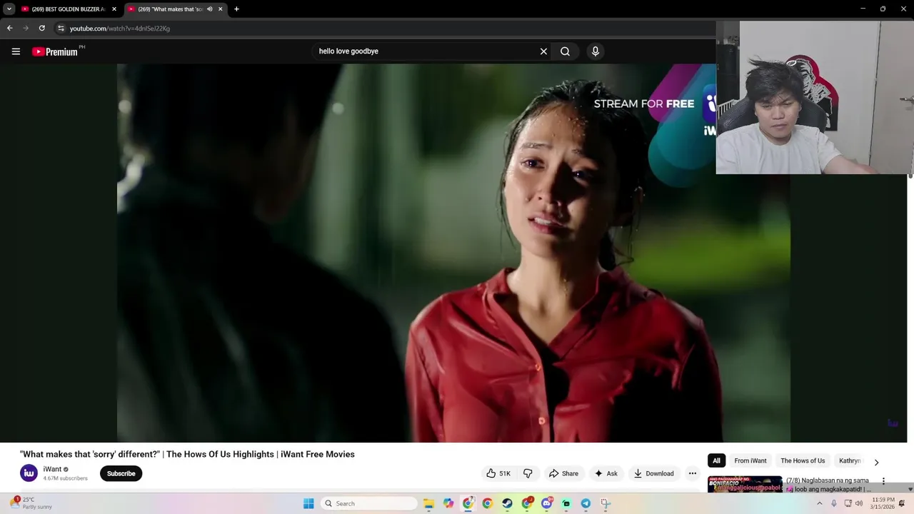Open options for Naglabasan video suggestion
The height and width of the screenshot is (514, 914).
(x=883, y=481)
